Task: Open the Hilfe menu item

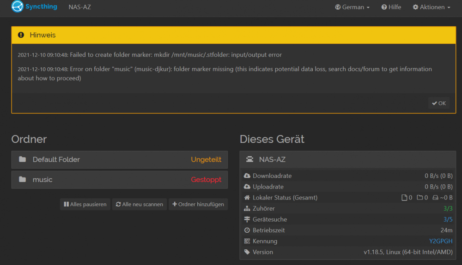Action: click(391, 7)
